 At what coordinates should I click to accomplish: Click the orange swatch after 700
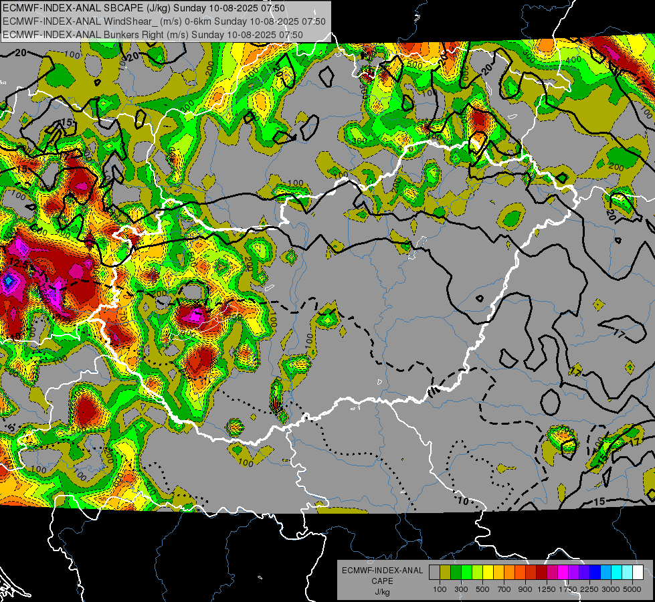tap(509, 572)
